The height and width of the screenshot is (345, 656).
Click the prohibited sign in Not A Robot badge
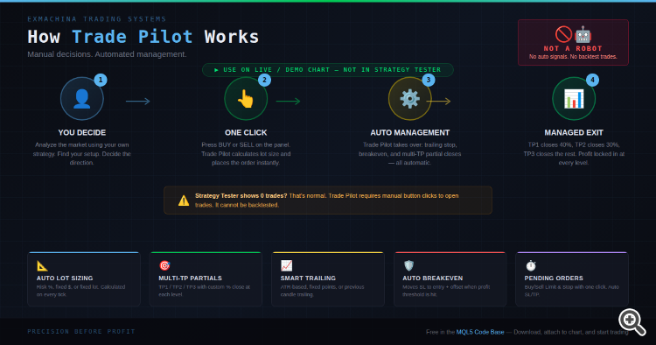pos(563,34)
